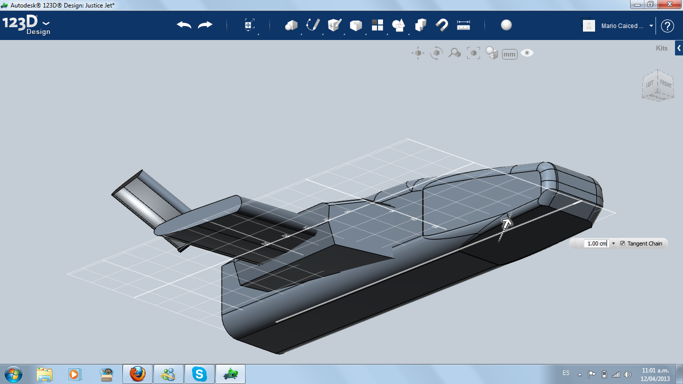This screenshot has height=384, width=683.
Task: Switch to Firefox in the taskbar
Action: [x=137, y=374]
